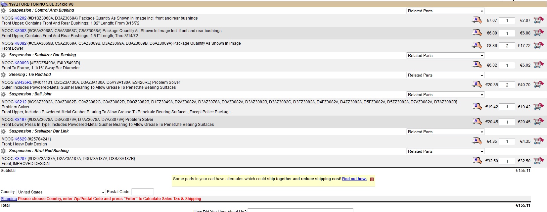547x212 pixels.
Task: Open Related Parts dropdown for Stabilizer Bar Bushing
Action: pyautogui.click(x=445, y=56)
